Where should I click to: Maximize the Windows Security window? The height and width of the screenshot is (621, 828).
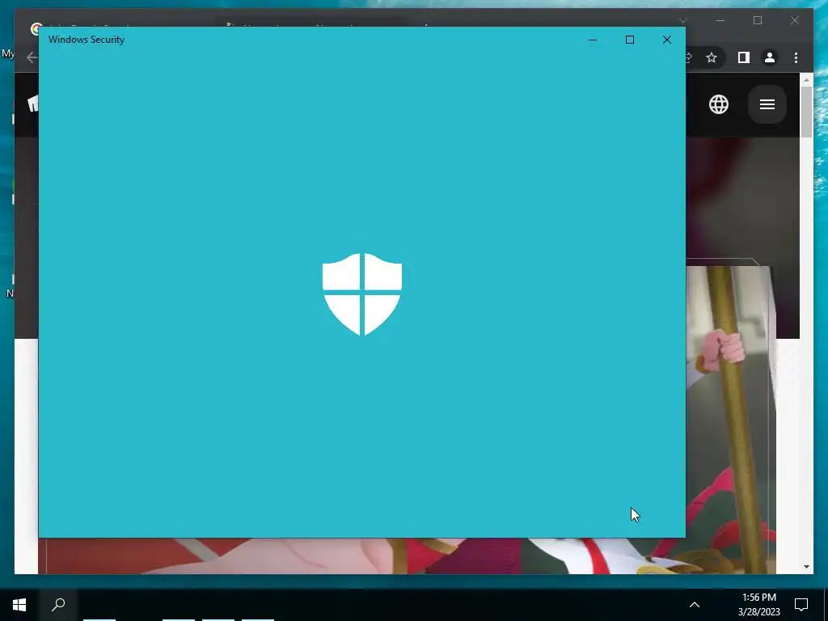tap(629, 40)
